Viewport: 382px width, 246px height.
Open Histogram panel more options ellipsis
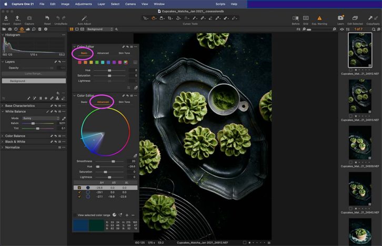[x=64, y=35]
